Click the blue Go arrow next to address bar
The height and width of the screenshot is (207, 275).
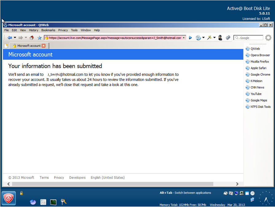click(x=190, y=38)
